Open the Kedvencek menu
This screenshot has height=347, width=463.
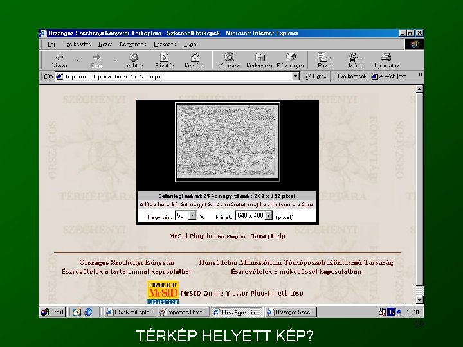coord(133,44)
